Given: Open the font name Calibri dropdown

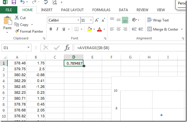Looking at the screenshot, I should [x=78, y=20].
